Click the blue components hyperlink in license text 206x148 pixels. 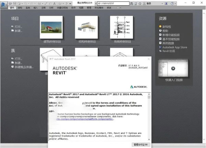(x=85, y=119)
